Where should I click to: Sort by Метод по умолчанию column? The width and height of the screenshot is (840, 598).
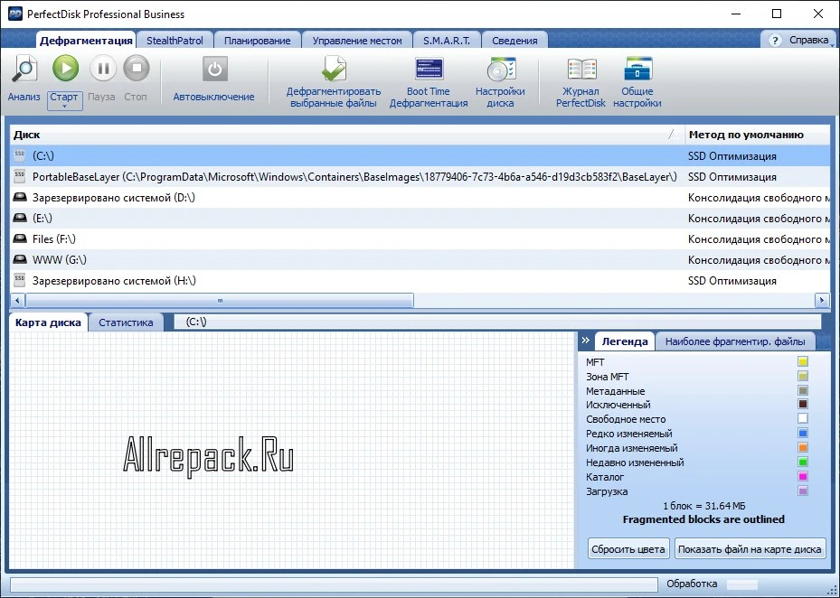click(758, 135)
